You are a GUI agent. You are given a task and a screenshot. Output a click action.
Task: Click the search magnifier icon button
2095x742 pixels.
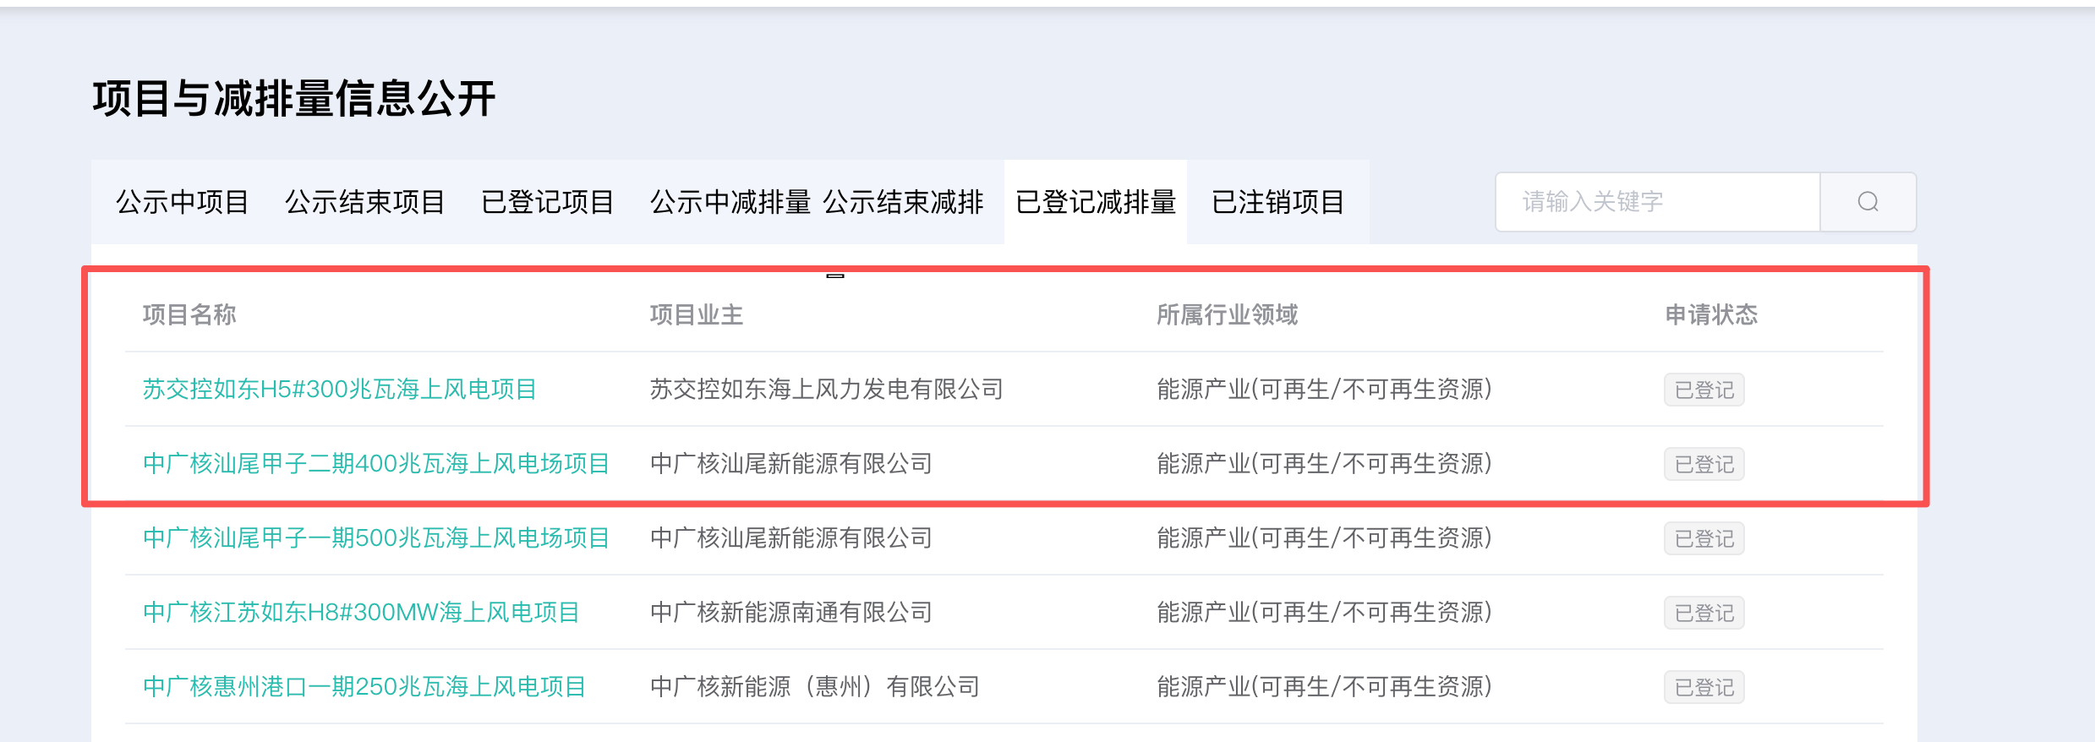click(1868, 202)
